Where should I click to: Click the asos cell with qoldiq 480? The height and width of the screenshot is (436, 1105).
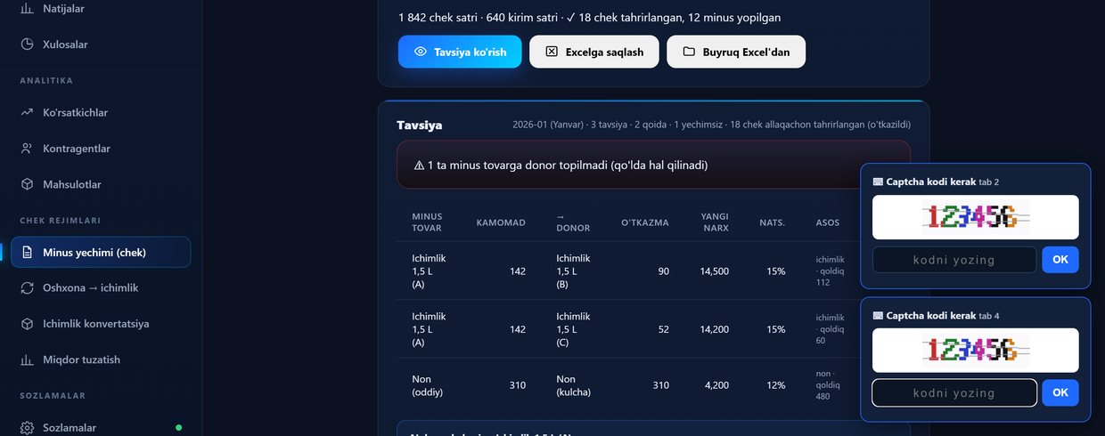(830, 385)
